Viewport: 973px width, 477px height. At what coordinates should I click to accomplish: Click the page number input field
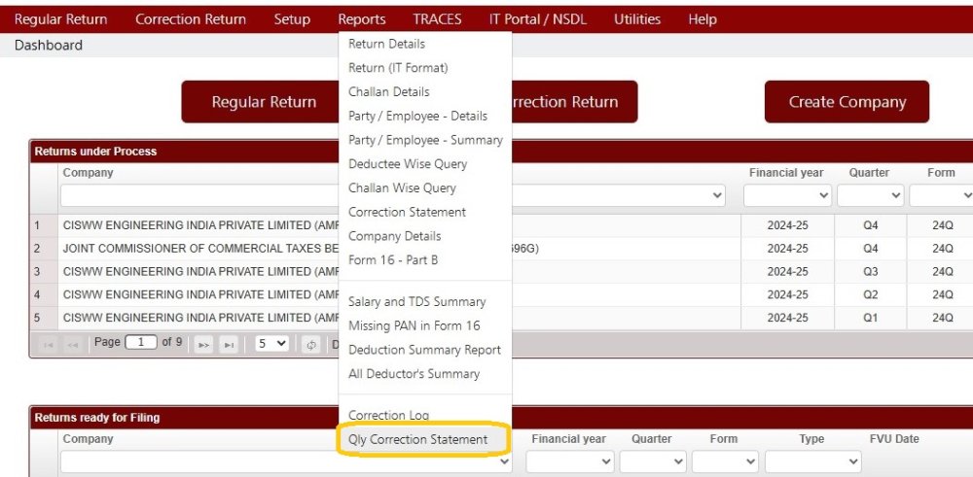(141, 343)
